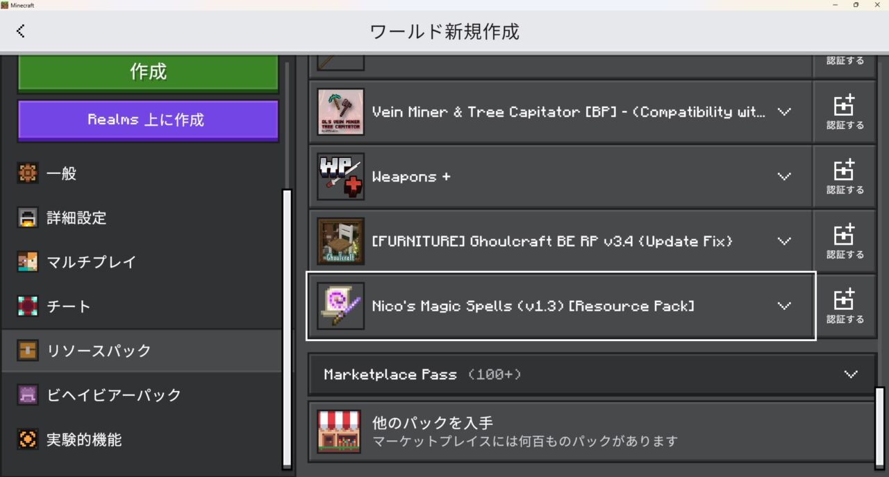Open the チート settings section
This screenshot has height=477, width=889.
click(69, 306)
